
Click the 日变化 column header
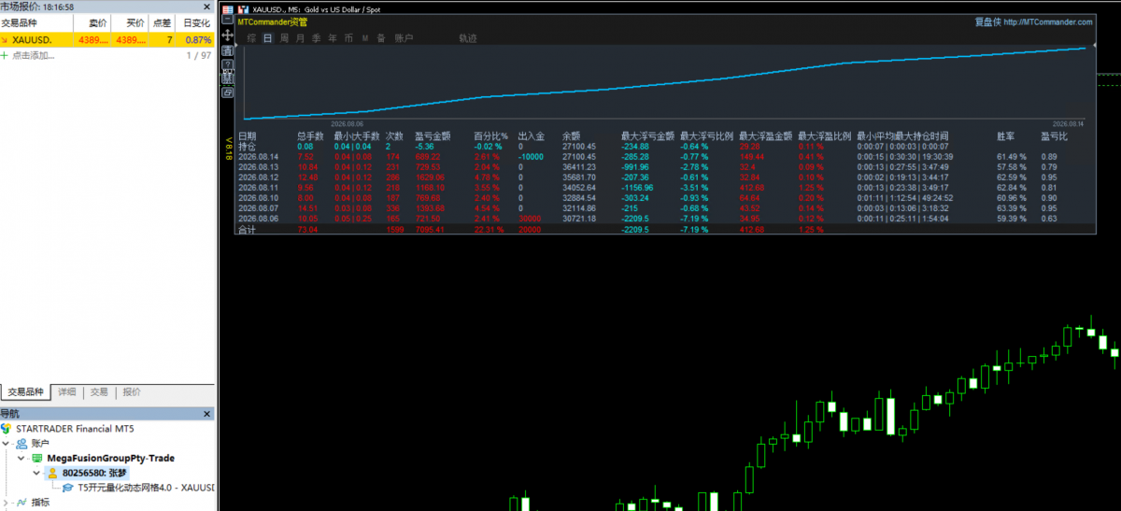tap(196, 23)
